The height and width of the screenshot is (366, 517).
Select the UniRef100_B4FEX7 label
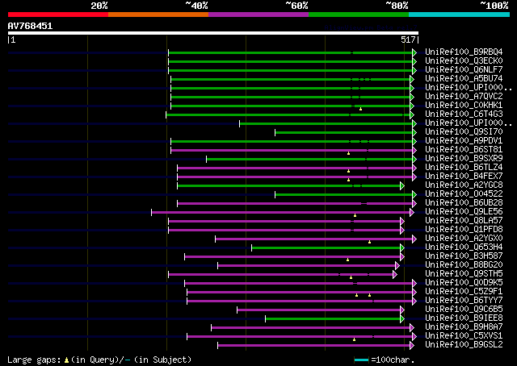click(464, 177)
